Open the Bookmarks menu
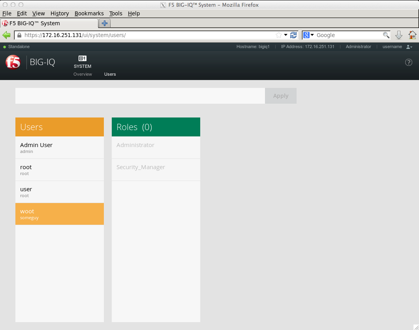This screenshot has width=419, height=330. point(89,13)
